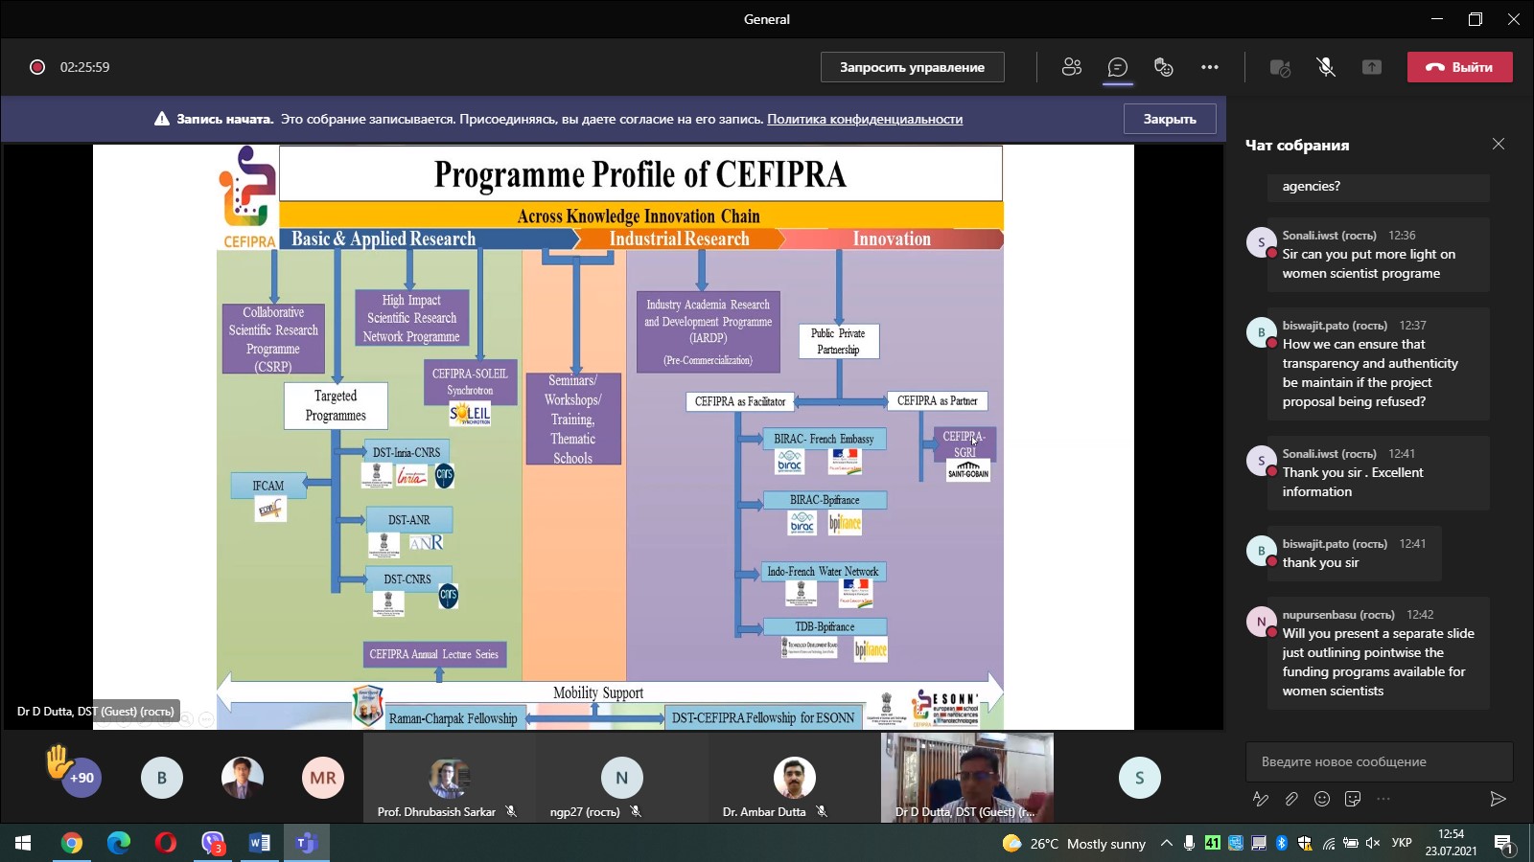Close the Чат собрания panel
Viewport: 1534px width, 862px height.
[1499, 144]
